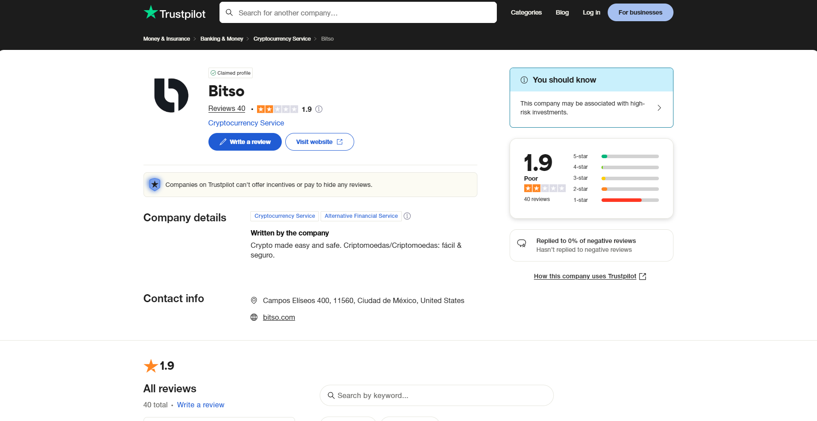Click the incentives notice text
This screenshot has width=817, height=421.
click(269, 185)
